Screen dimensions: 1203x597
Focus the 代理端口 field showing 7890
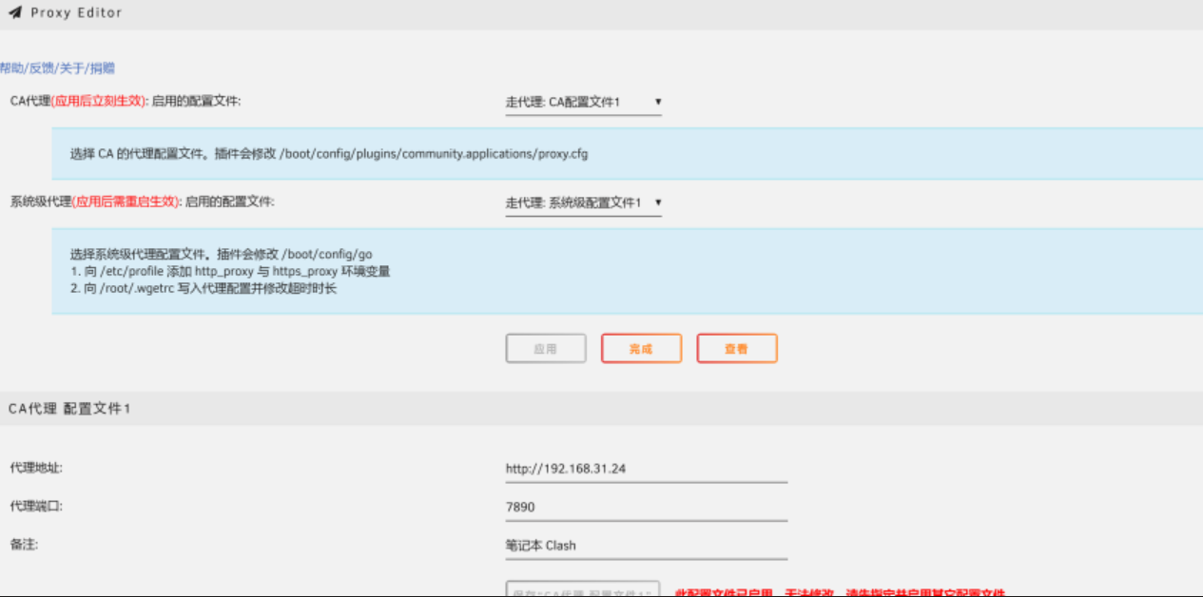click(x=646, y=508)
